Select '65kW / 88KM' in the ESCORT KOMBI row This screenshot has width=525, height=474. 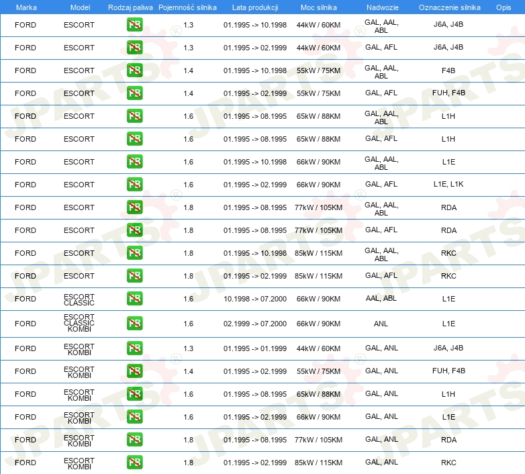(318, 394)
